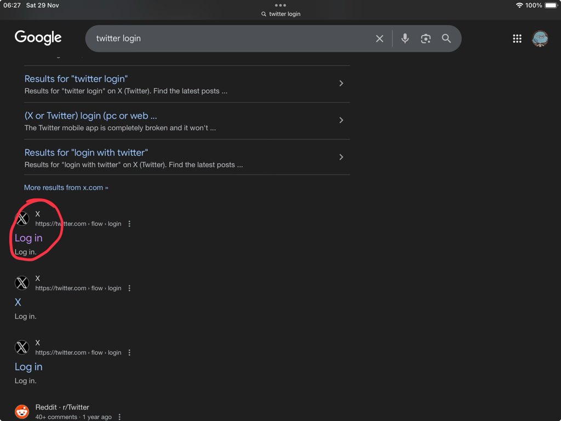Click snippet 'The Twitter mobile app is completely broken'
The image size is (561, 421).
click(120, 128)
